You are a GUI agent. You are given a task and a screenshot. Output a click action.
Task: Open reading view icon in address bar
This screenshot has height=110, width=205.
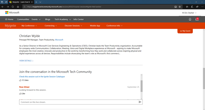[x=176, y=7]
